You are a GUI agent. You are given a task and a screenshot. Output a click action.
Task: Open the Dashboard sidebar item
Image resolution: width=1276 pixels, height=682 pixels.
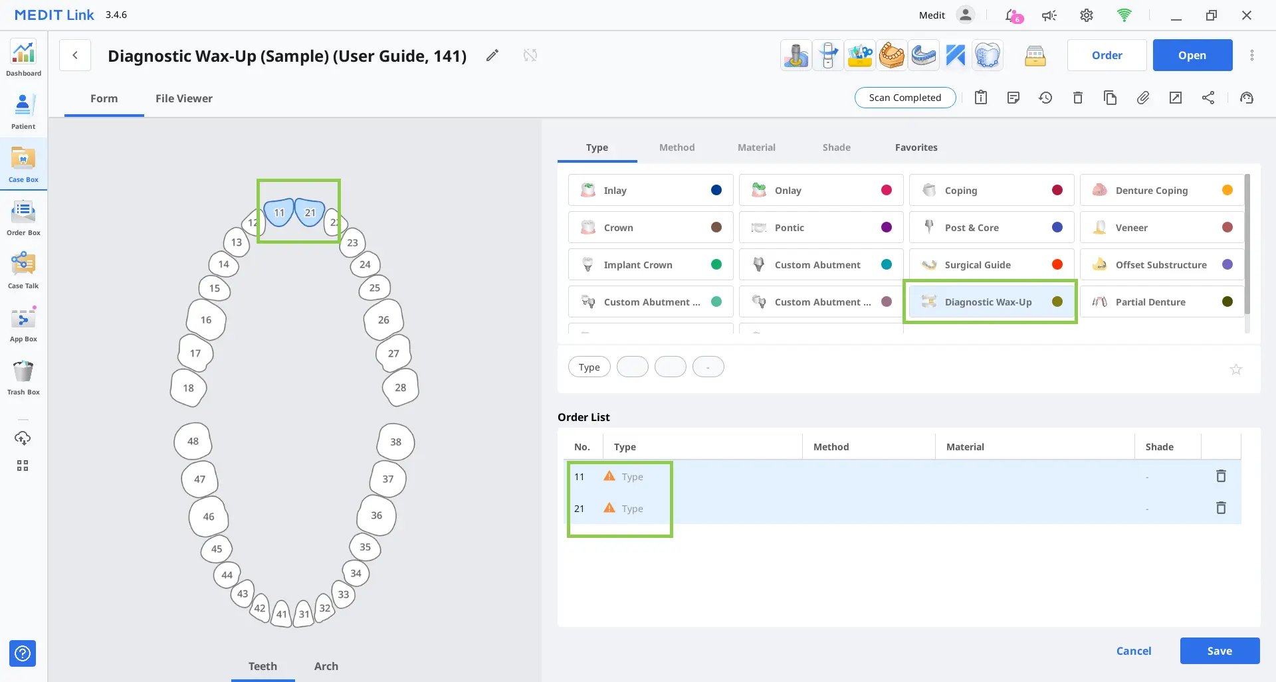(x=23, y=58)
